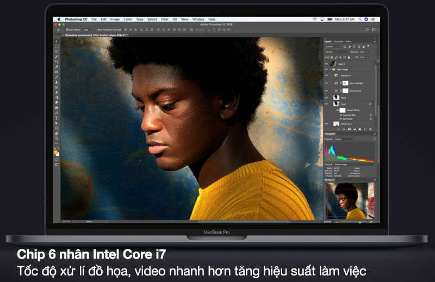Open the histogram Channel dropdown
This screenshot has height=282, width=435.
tap(344, 139)
